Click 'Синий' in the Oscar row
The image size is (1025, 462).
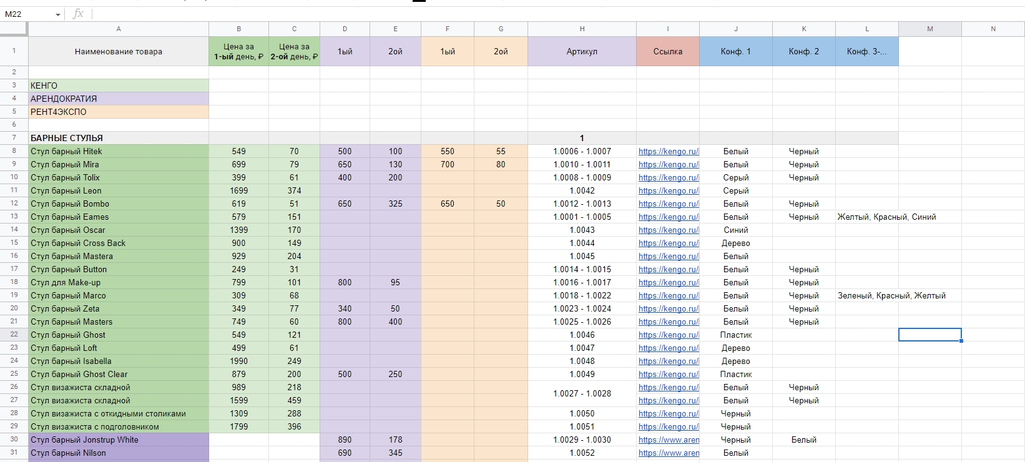(x=735, y=230)
